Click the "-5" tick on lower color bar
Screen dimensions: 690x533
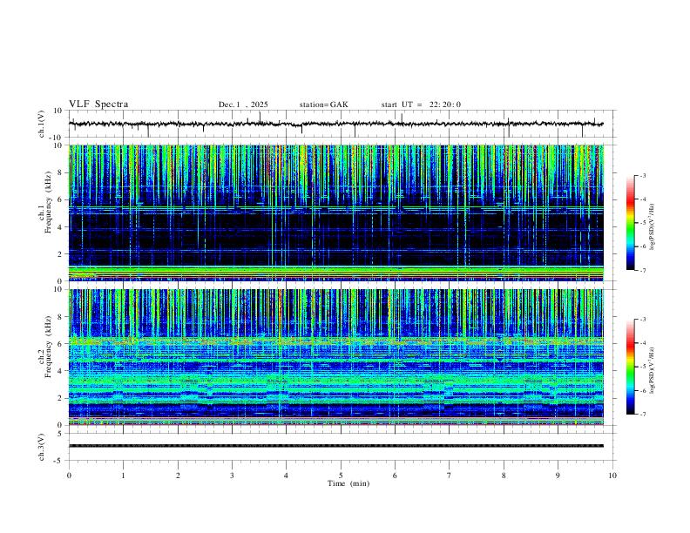(x=642, y=367)
